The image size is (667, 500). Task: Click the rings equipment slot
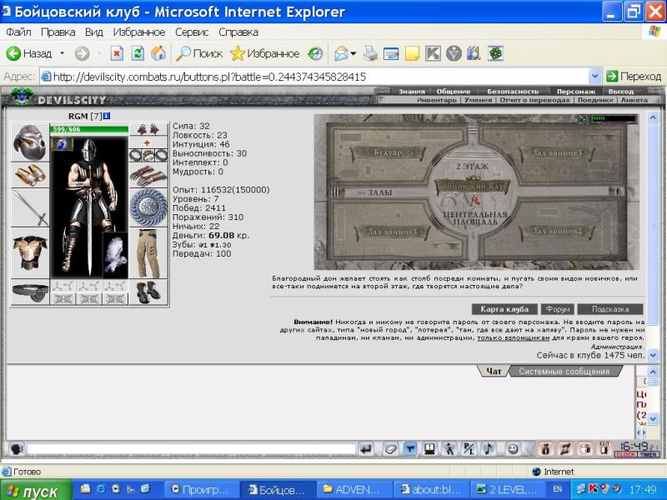point(148,155)
